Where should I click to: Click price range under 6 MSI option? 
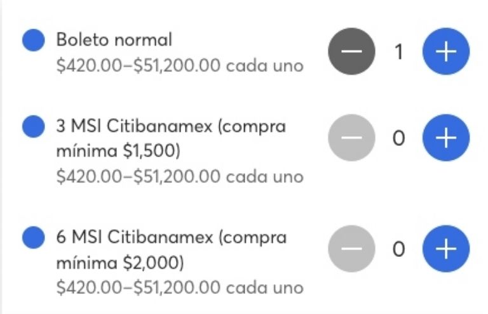(180, 287)
